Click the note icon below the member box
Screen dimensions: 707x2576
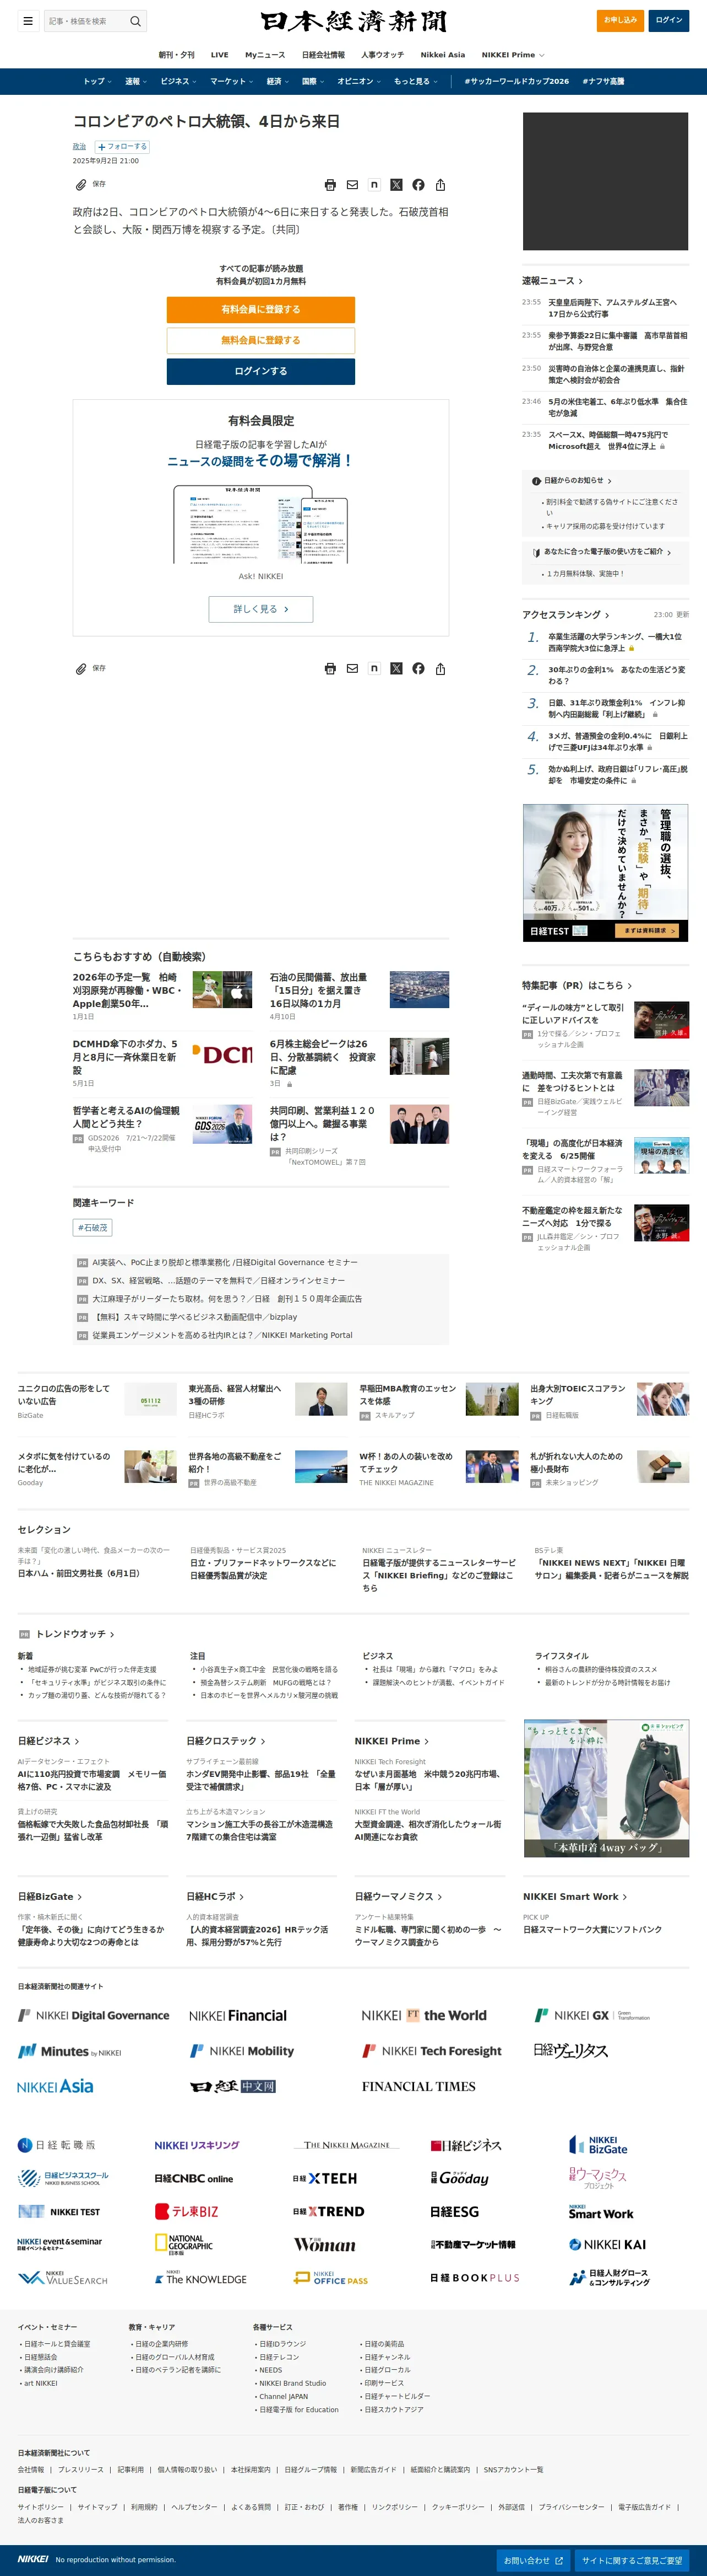coord(374,668)
